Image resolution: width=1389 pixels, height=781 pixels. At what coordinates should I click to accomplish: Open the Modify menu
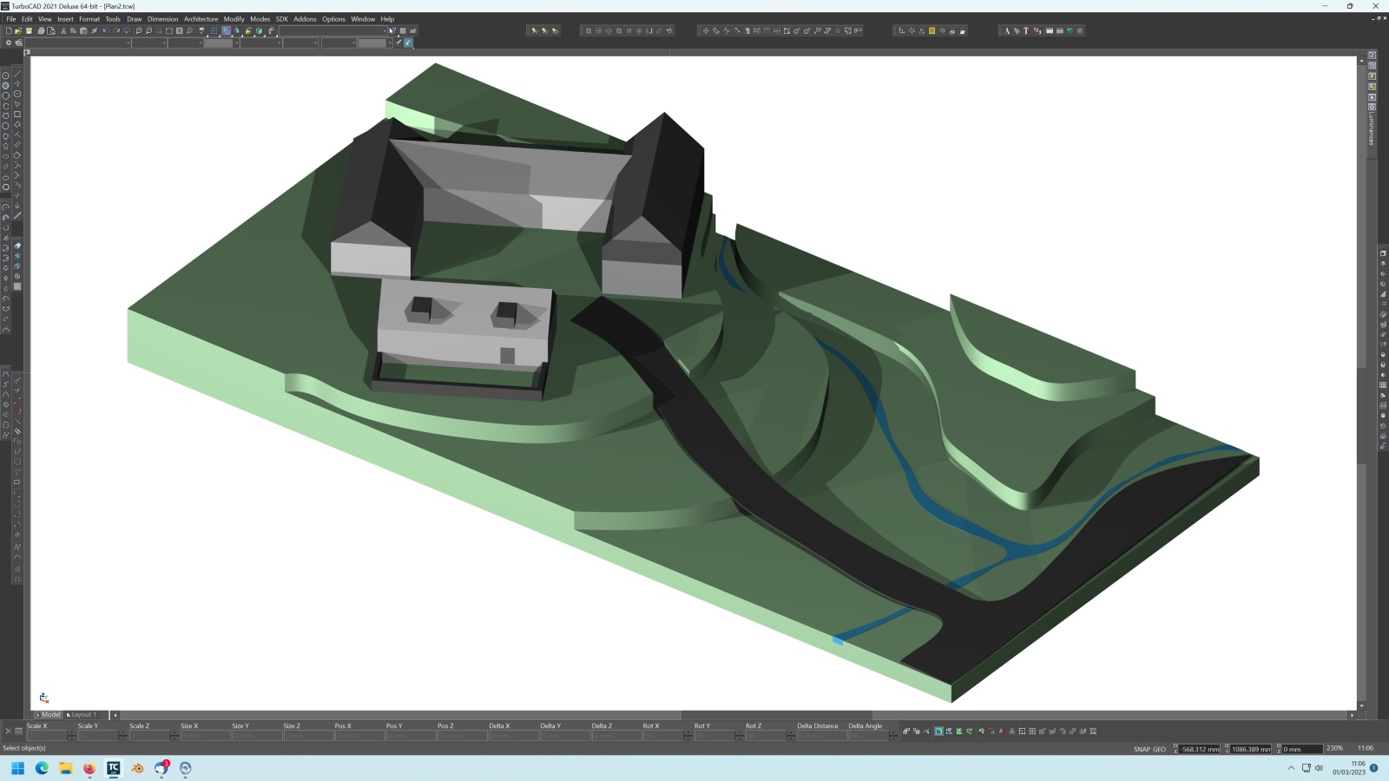click(234, 19)
